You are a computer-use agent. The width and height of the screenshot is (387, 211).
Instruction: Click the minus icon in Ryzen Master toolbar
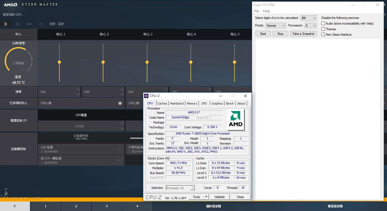click(29, 24)
